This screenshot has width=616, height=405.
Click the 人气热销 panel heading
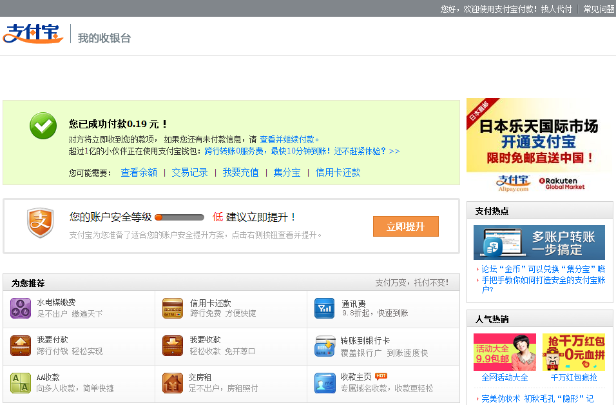click(x=492, y=319)
